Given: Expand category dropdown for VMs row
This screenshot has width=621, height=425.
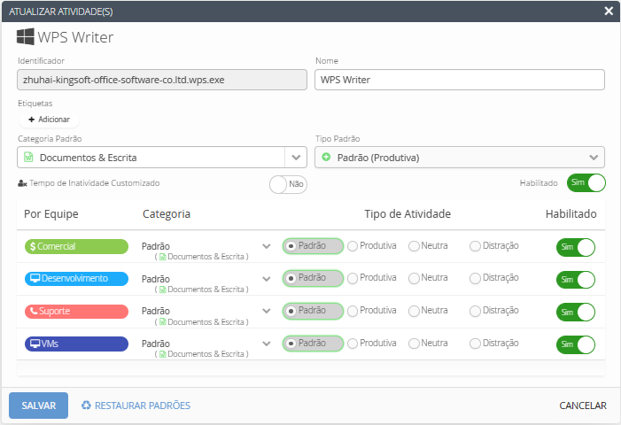Looking at the screenshot, I should click(x=267, y=344).
